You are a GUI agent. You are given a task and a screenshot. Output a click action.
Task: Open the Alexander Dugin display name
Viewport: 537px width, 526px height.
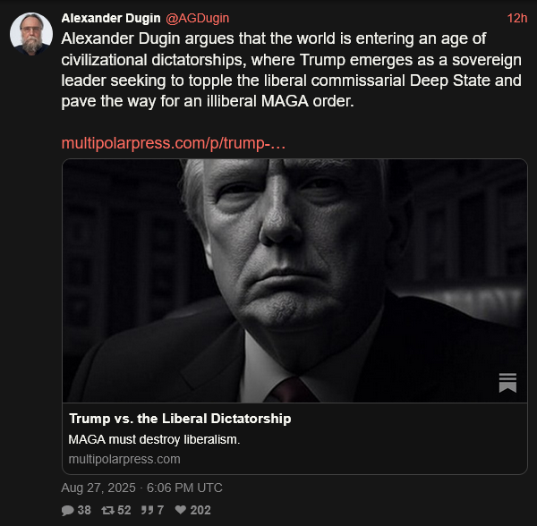click(x=111, y=18)
